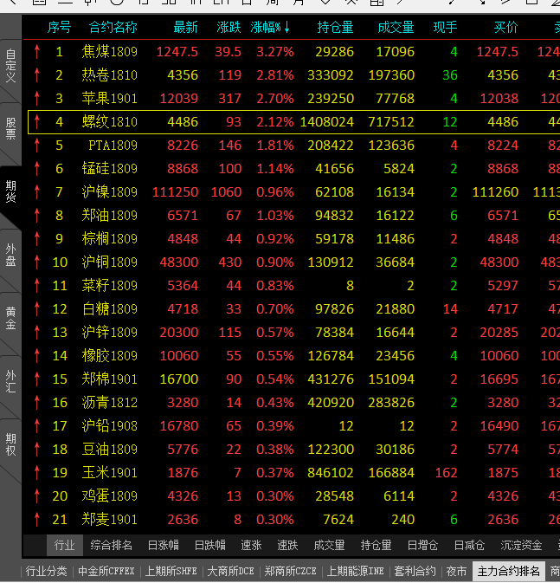Switch to 中金所CFFEX exchange tab

106,571
